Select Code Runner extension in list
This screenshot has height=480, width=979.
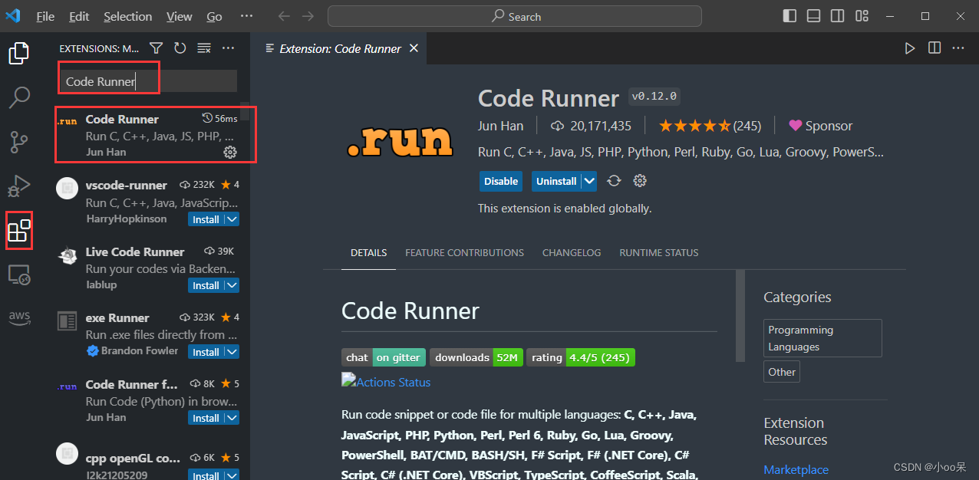click(147, 135)
